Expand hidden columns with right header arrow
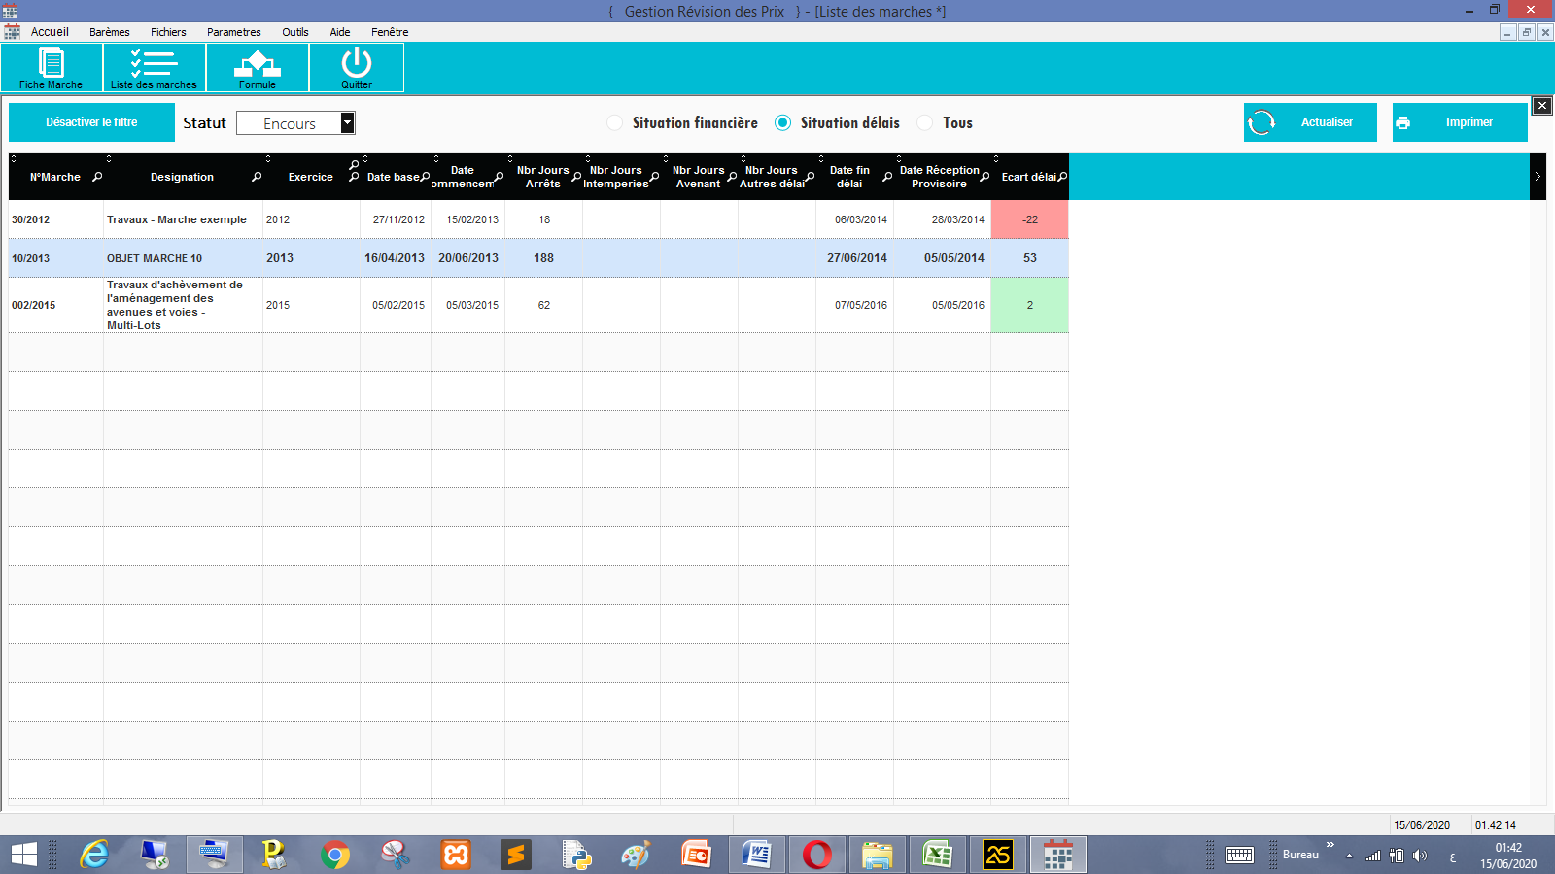 [1538, 177]
